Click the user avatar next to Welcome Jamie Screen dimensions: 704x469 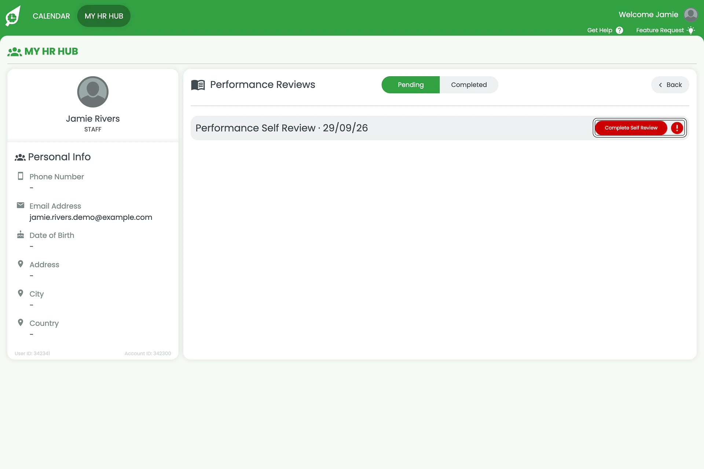tap(691, 15)
